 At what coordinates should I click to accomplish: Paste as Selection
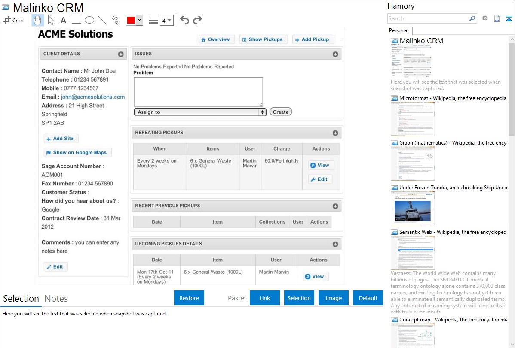299,298
